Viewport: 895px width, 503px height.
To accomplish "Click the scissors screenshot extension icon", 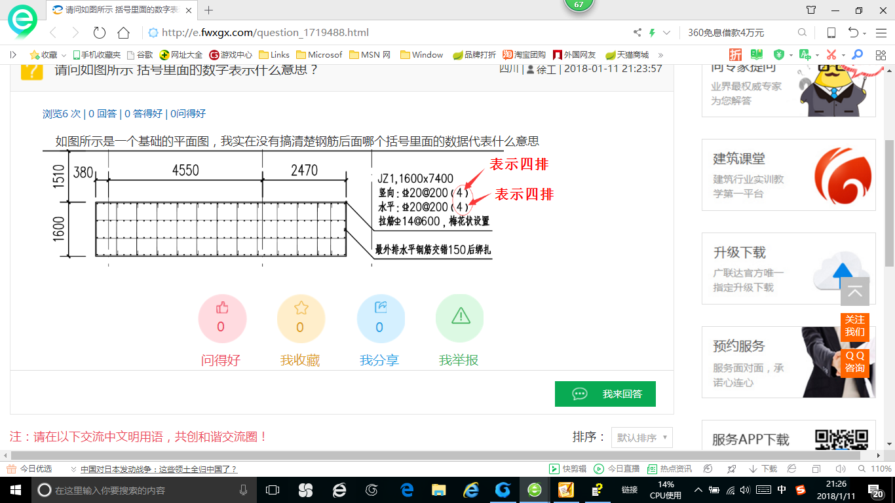I will pyautogui.click(x=831, y=55).
